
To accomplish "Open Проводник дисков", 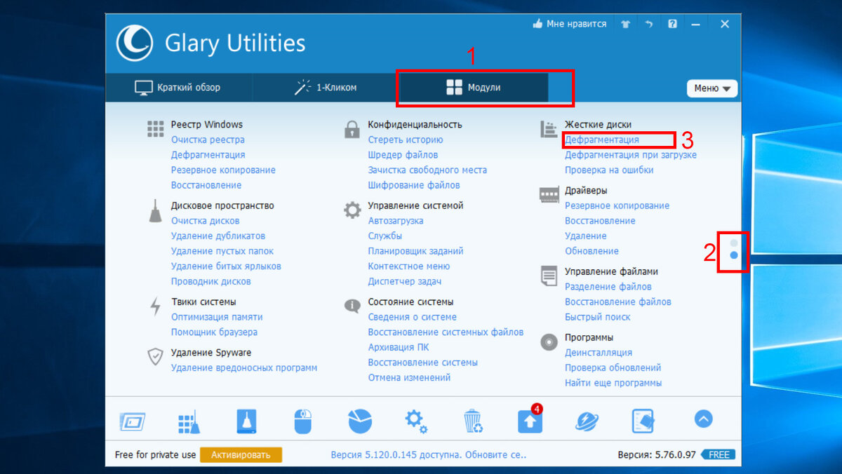I will [210, 281].
